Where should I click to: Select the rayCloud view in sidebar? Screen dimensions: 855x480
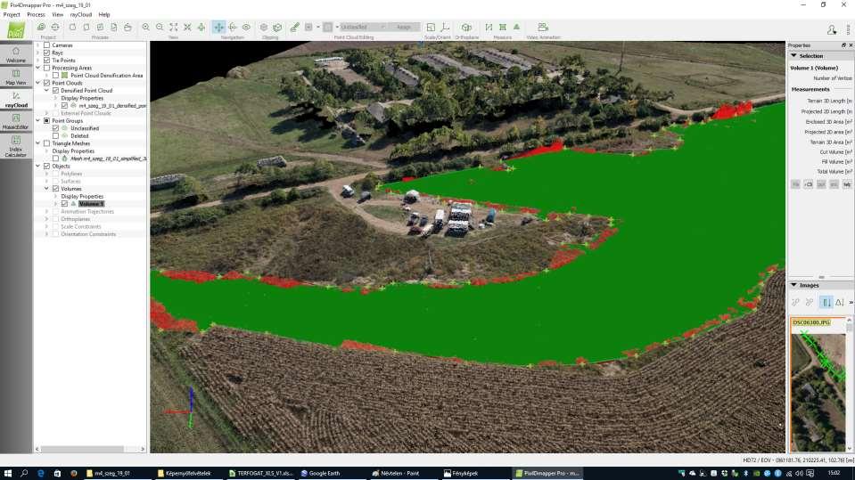coord(16,99)
